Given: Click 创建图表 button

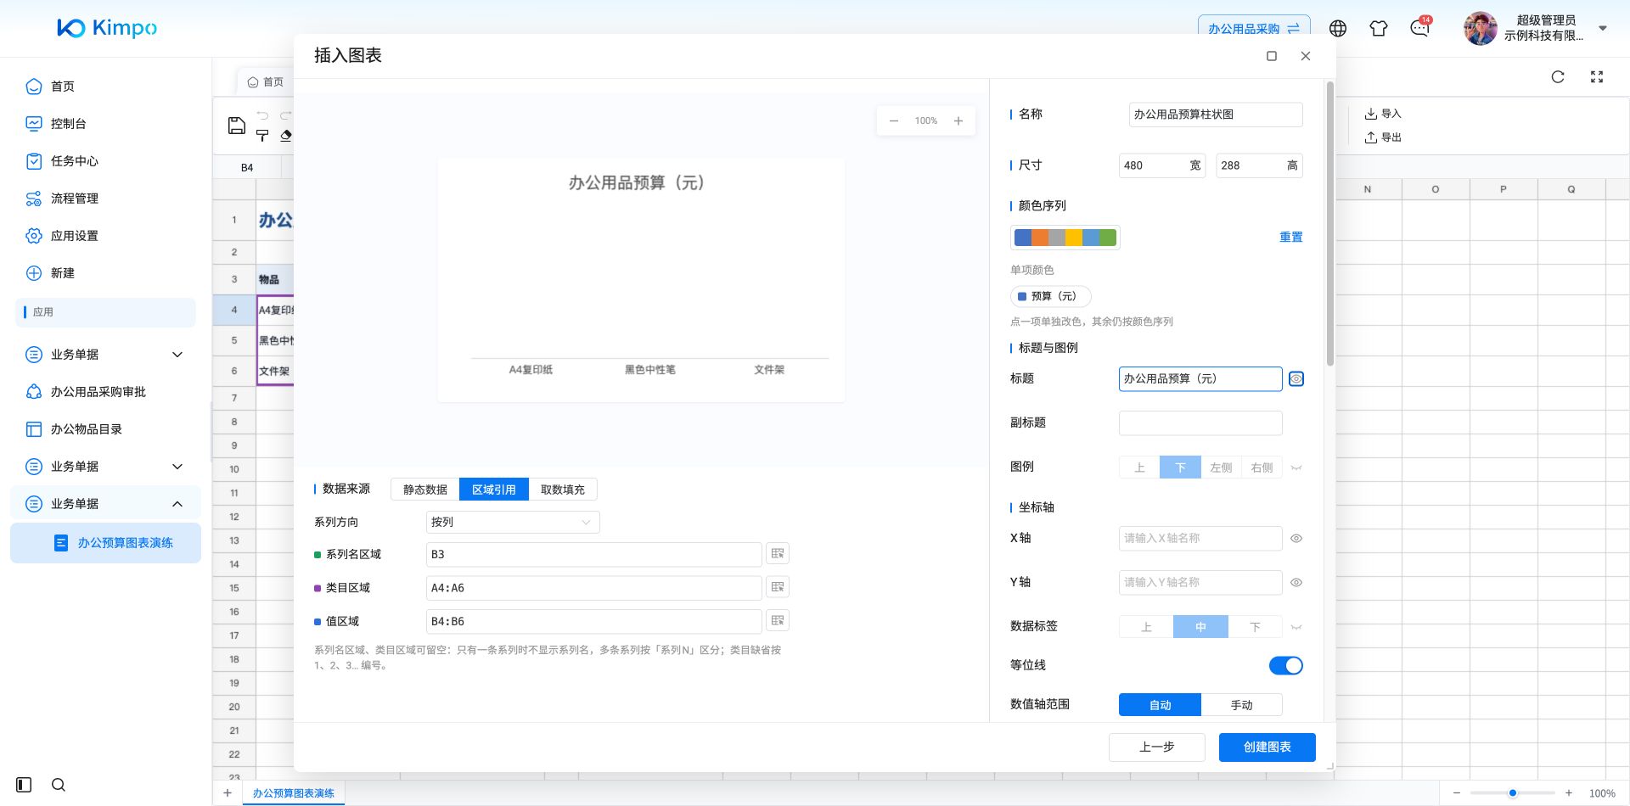Looking at the screenshot, I should 1267,747.
